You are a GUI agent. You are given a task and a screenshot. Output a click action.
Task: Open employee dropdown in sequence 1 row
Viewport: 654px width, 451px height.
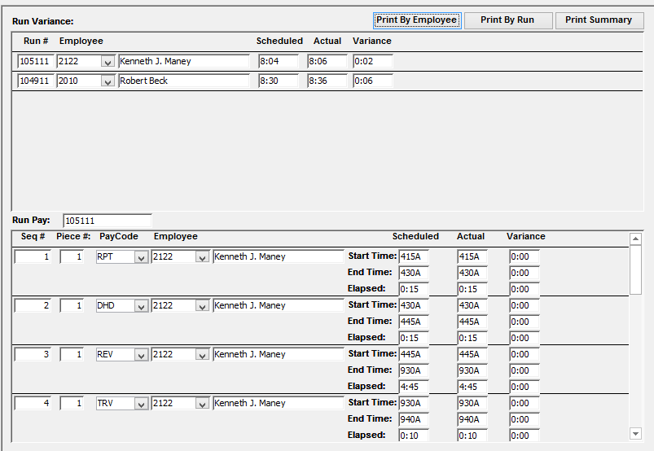[x=202, y=257]
